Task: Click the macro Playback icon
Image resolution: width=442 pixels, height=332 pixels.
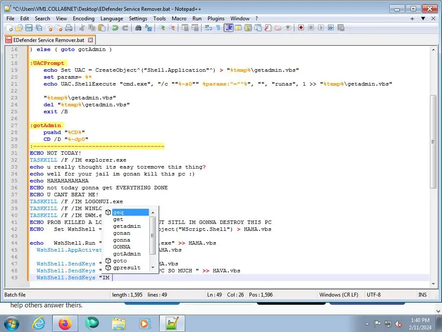Action: [x=321, y=28]
